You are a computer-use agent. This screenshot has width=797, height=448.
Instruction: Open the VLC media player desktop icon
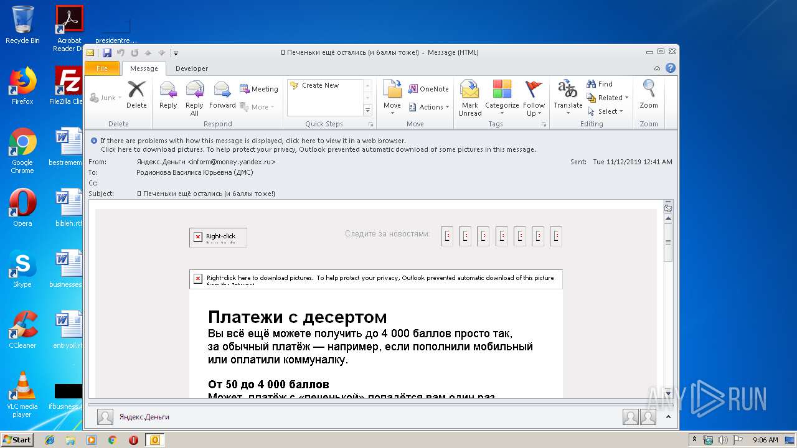(22, 394)
